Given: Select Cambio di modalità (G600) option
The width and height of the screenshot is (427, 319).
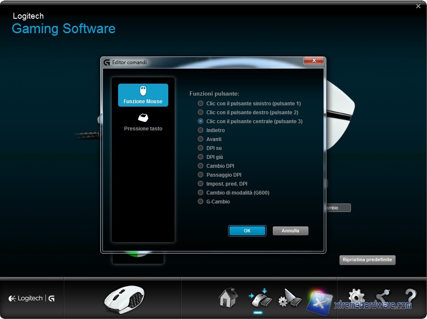Looking at the screenshot, I should tap(201, 192).
